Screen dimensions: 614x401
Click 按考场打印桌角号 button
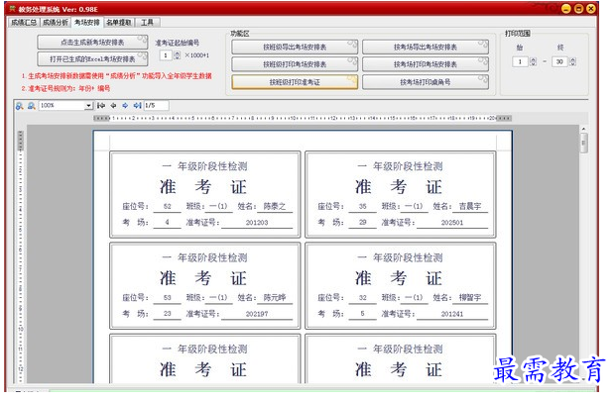click(x=426, y=82)
